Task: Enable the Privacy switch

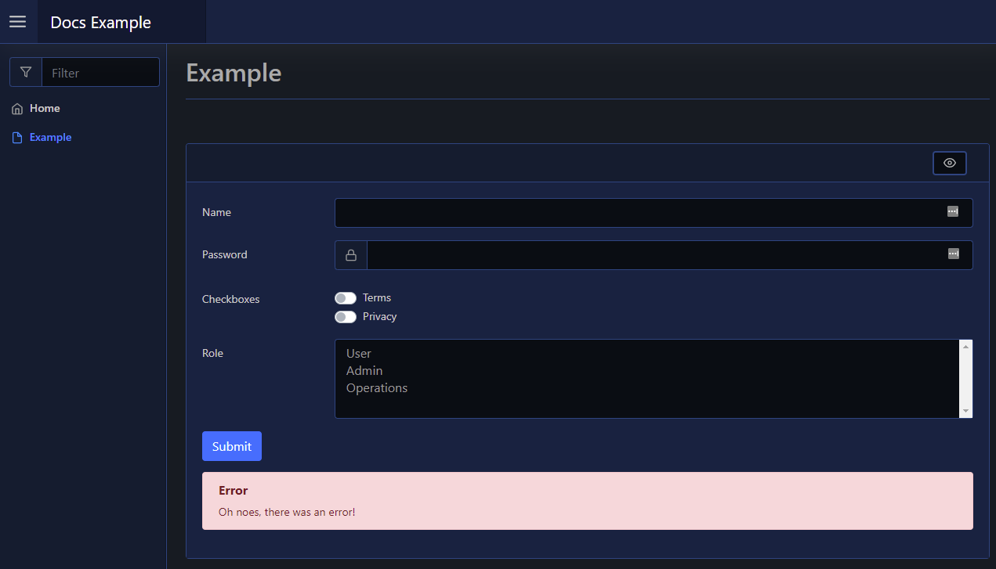Action: click(x=346, y=317)
